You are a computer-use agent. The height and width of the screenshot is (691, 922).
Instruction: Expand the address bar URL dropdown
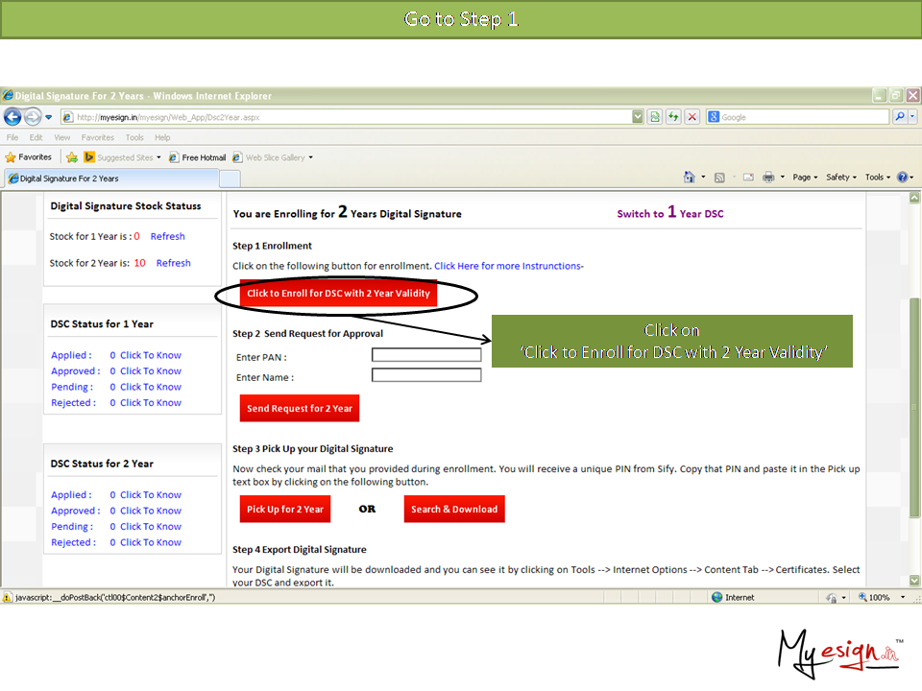(x=638, y=117)
